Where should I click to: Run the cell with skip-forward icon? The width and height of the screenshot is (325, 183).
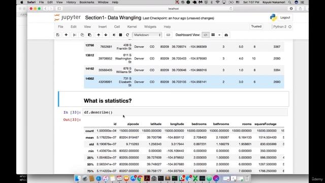(114, 35)
